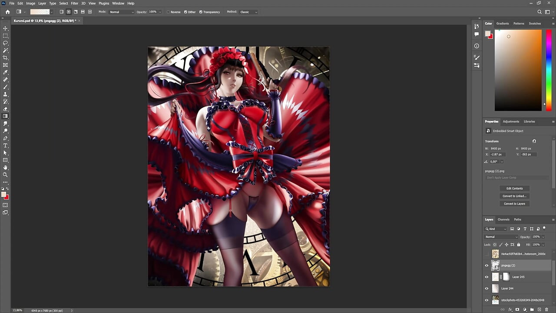Screen dimensions: 556x313
Task: Switch to the Adjustments tab
Action: click(x=511, y=122)
